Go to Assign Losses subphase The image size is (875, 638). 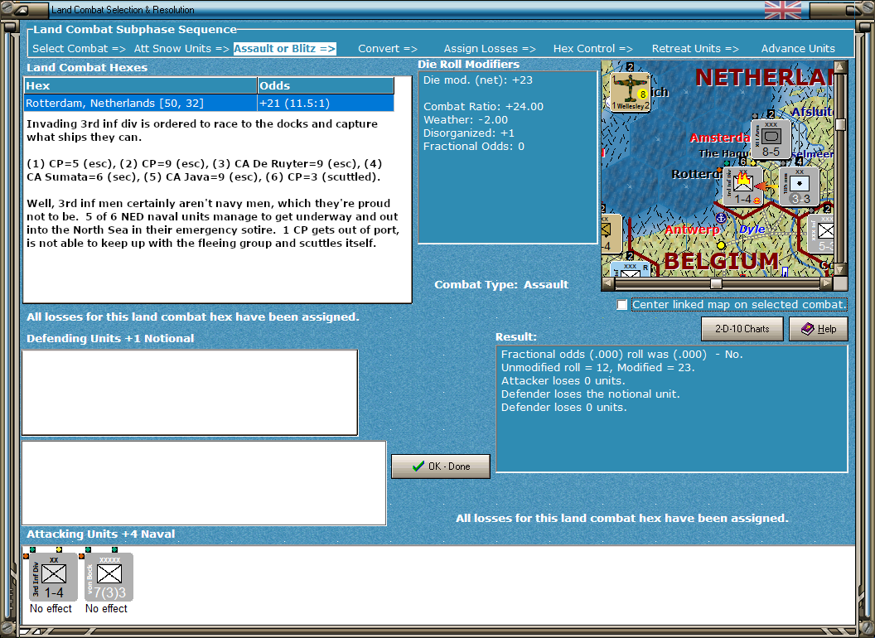tap(490, 49)
